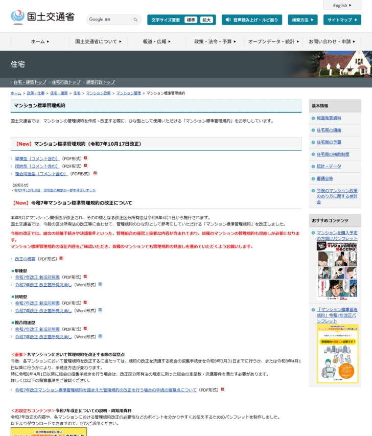The image size is (372, 436).
Task: Open マンションを購入予定の方向けパンフレット link
Action: [x=337, y=236]
